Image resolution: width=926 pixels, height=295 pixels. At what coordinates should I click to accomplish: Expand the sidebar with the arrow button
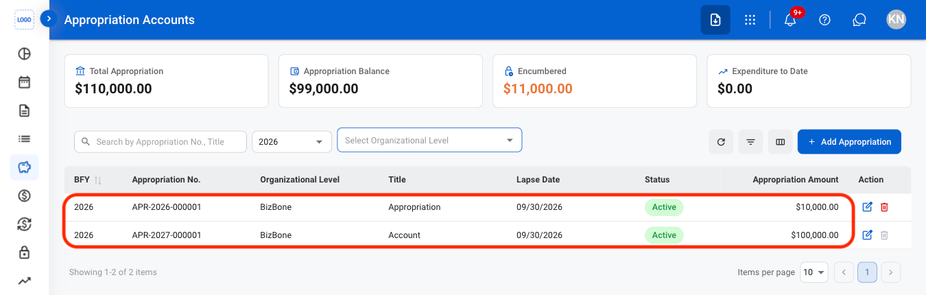(49, 19)
